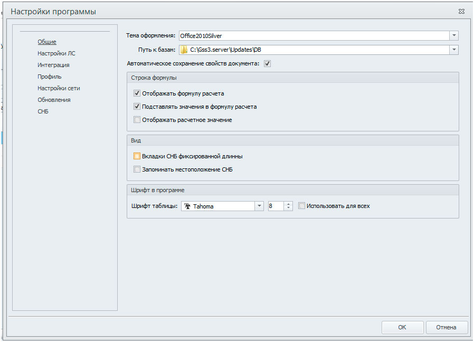This screenshot has height=342, width=474.
Task: Open the database path dropdown arrow
Action: point(454,50)
